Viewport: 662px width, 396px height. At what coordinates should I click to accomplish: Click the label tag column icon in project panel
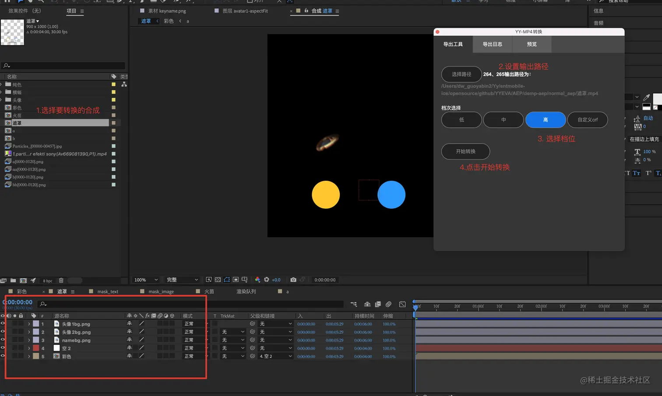tap(114, 77)
